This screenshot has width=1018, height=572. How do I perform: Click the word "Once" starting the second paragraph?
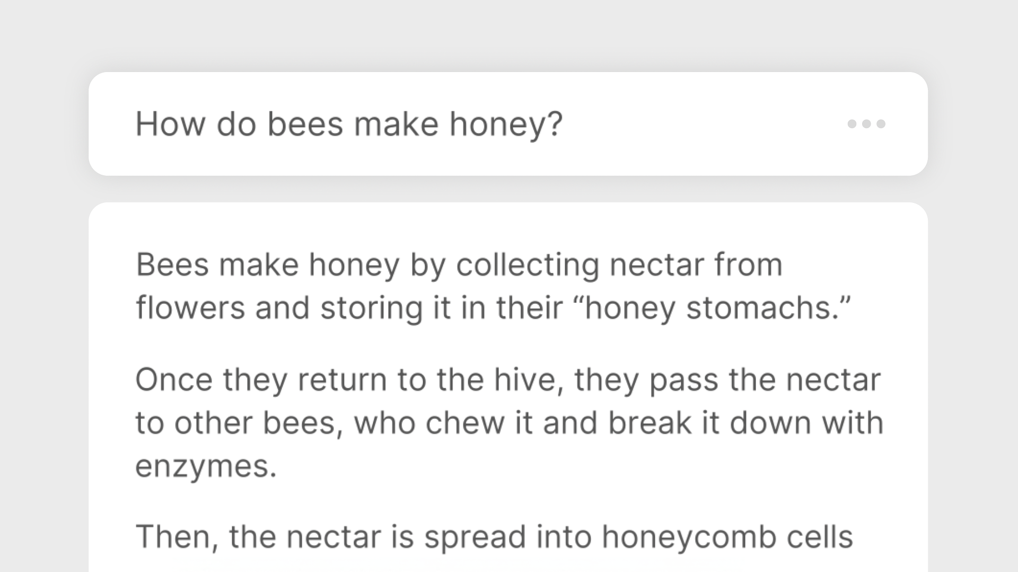point(173,380)
